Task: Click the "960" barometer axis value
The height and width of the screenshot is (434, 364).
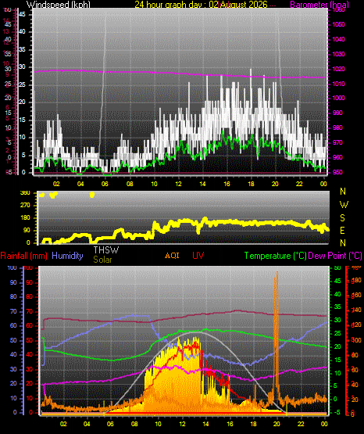Action: point(337,157)
